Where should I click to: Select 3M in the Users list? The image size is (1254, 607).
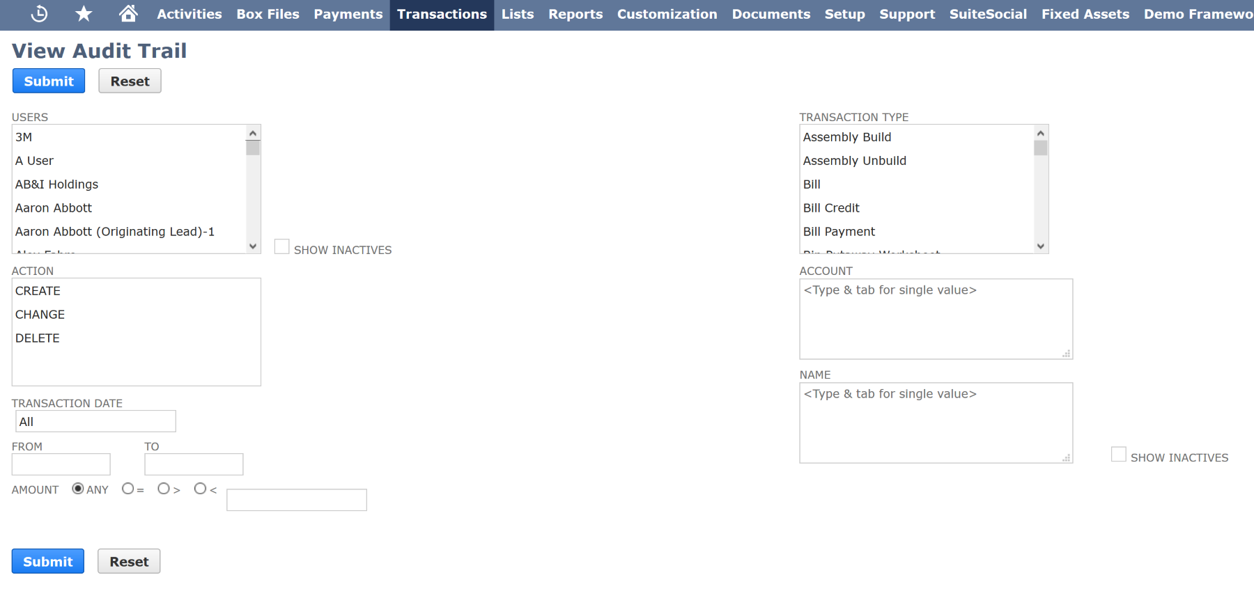[130, 137]
